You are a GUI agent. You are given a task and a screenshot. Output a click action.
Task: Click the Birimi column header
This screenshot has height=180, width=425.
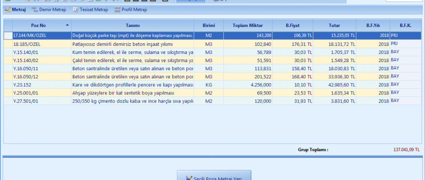tap(208, 25)
